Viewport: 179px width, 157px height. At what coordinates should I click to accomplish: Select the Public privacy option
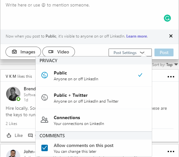(94, 75)
